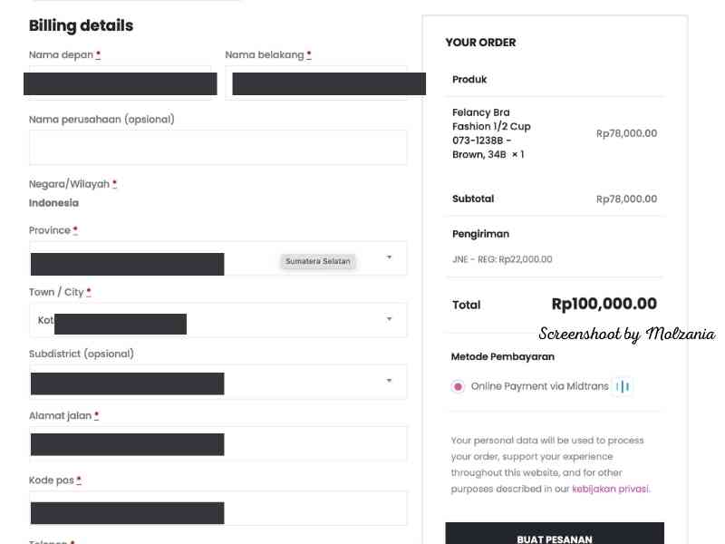Viewport: 725px width, 544px height.
Task: Click the YOUR ORDER heading
Action: tap(480, 43)
